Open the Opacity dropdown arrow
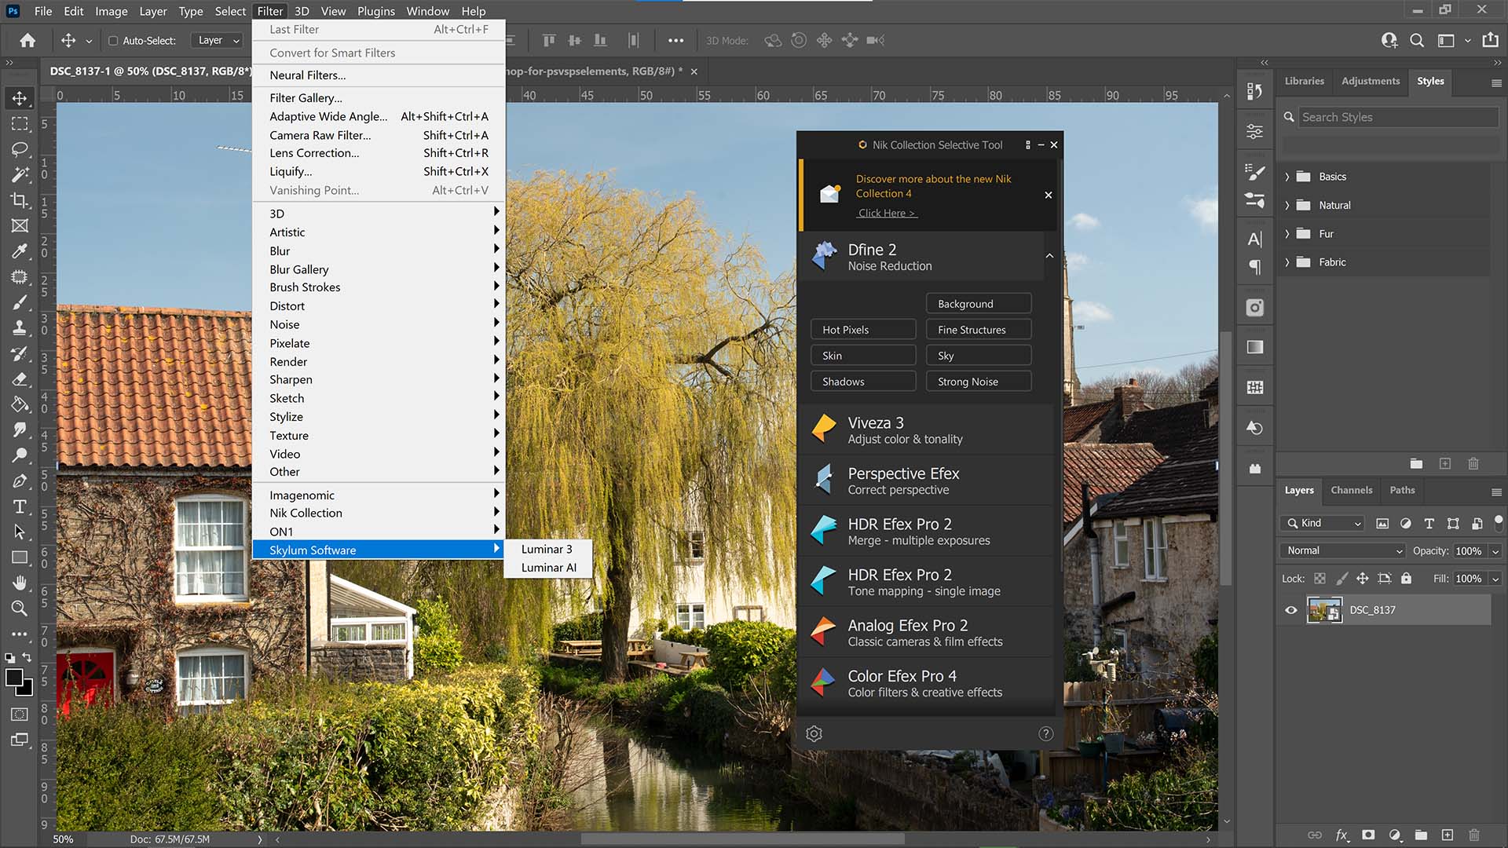 pos(1495,551)
